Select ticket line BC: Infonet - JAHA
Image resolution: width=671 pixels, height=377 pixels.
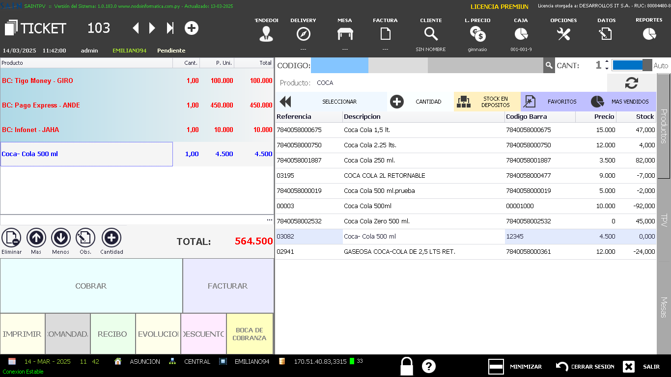137,130
